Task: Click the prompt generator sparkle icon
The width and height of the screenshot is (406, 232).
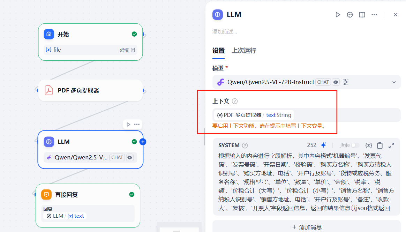Action: coord(323,145)
